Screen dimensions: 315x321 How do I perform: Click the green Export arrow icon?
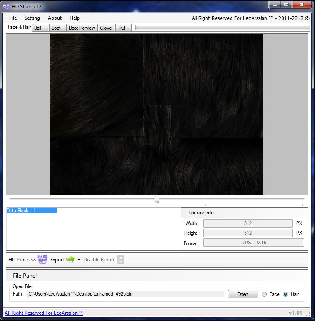coord(71,260)
